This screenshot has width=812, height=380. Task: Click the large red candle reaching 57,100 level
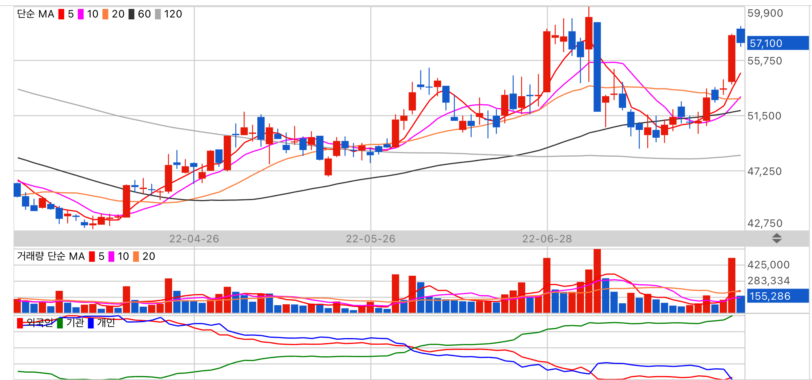click(x=732, y=58)
